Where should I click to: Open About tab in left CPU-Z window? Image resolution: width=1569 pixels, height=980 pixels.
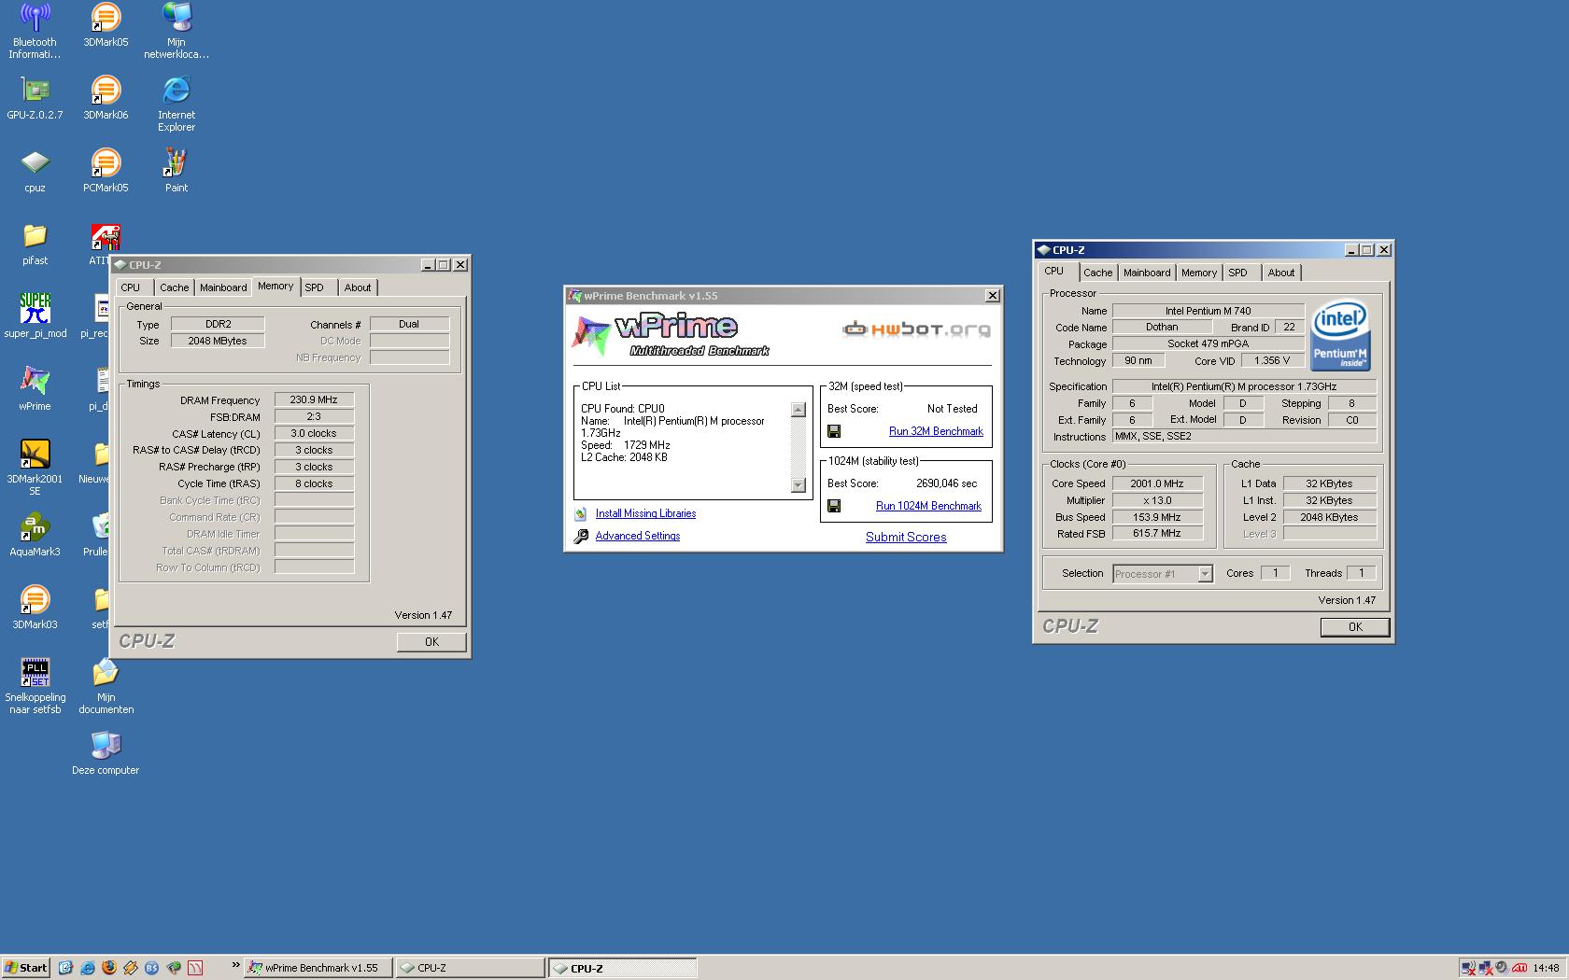pos(358,287)
